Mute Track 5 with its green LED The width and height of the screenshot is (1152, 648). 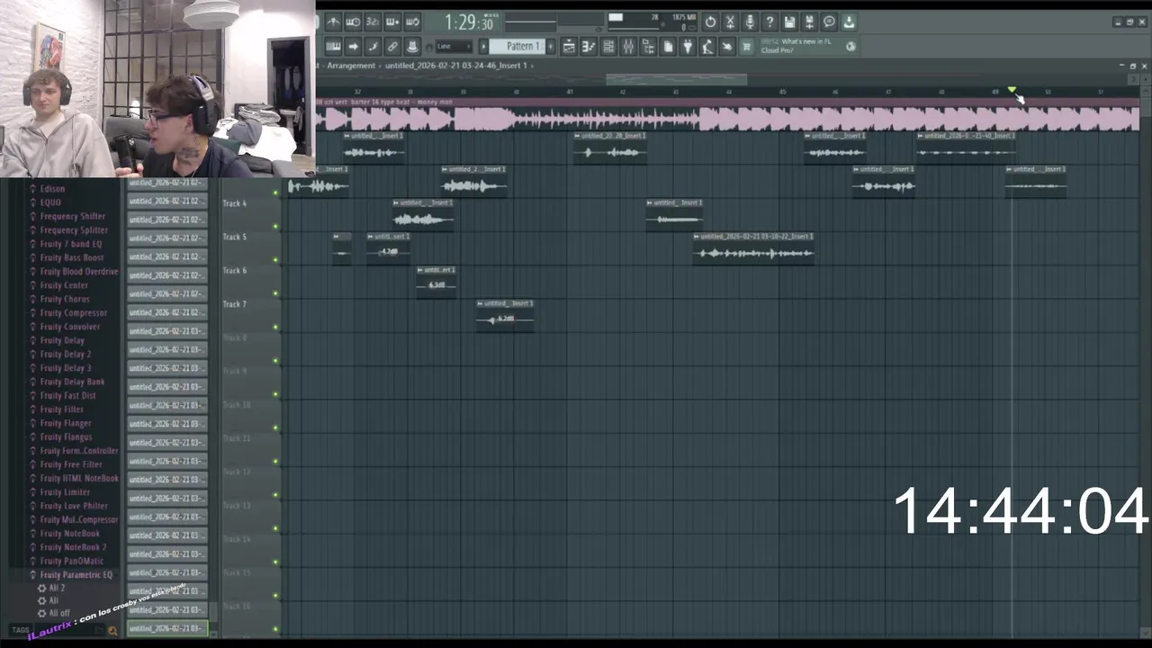pos(275,260)
